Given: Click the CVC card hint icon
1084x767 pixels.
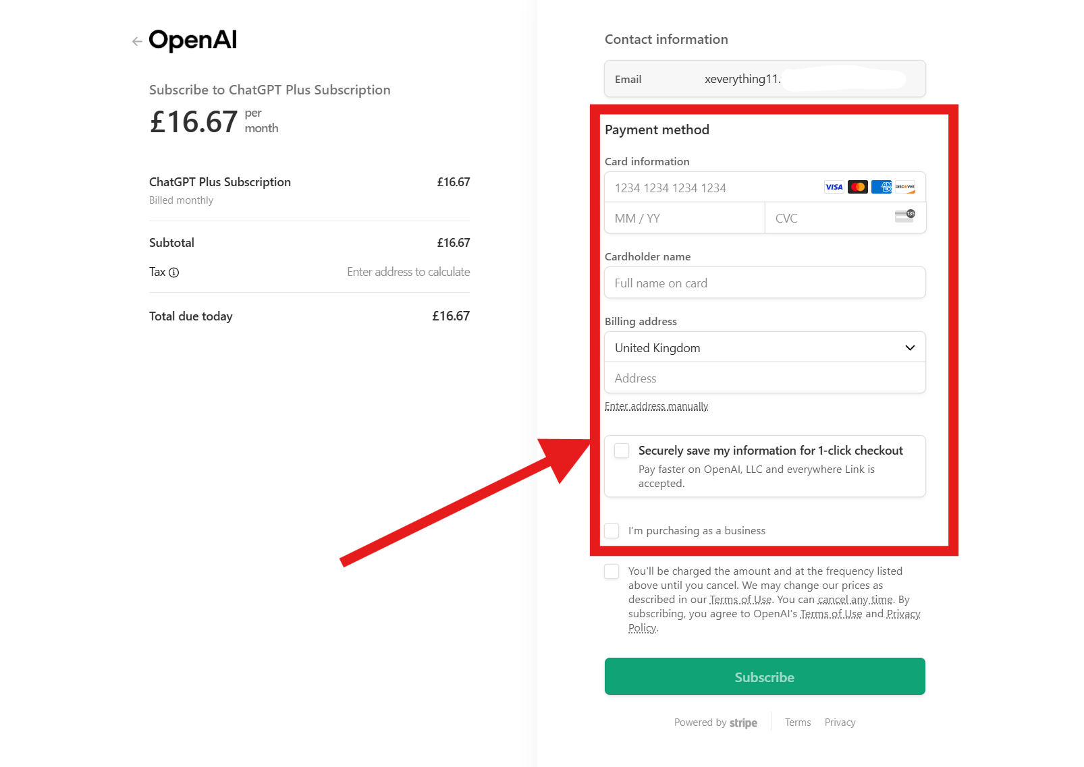Looking at the screenshot, I should (904, 217).
